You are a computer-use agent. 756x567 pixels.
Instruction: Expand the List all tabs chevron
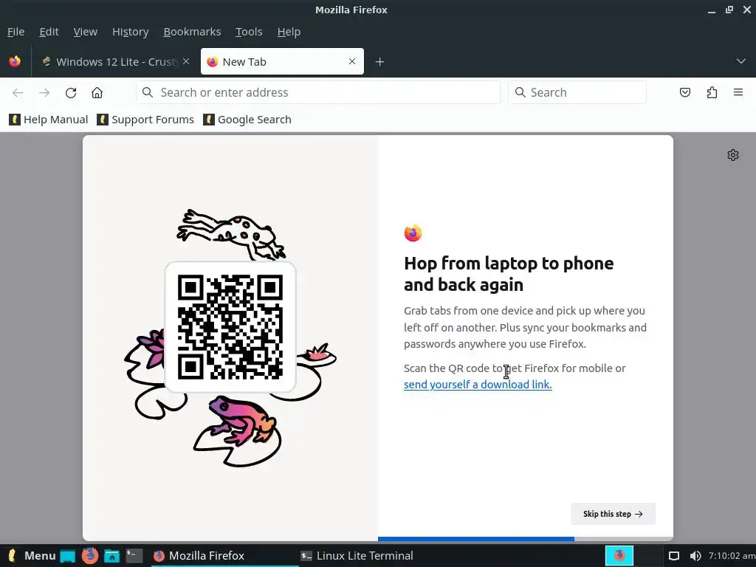point(740,61)
